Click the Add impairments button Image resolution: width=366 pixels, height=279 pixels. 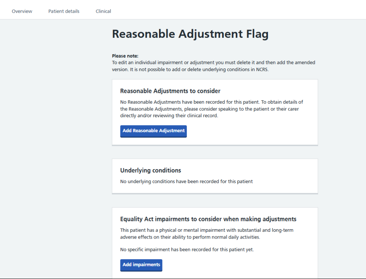click(x=141, y=265)
